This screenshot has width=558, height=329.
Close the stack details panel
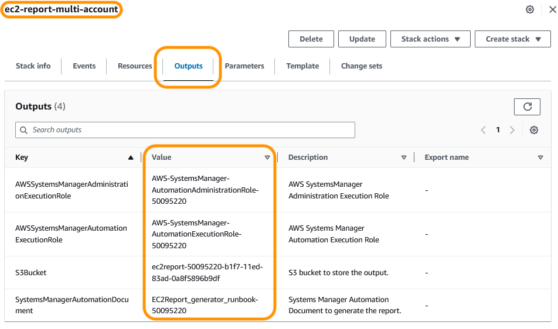click(x=552, y=9)
